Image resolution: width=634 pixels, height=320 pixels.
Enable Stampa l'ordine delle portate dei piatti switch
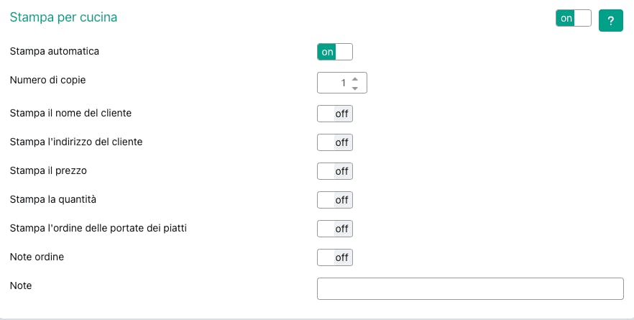(x=335, y=229)
